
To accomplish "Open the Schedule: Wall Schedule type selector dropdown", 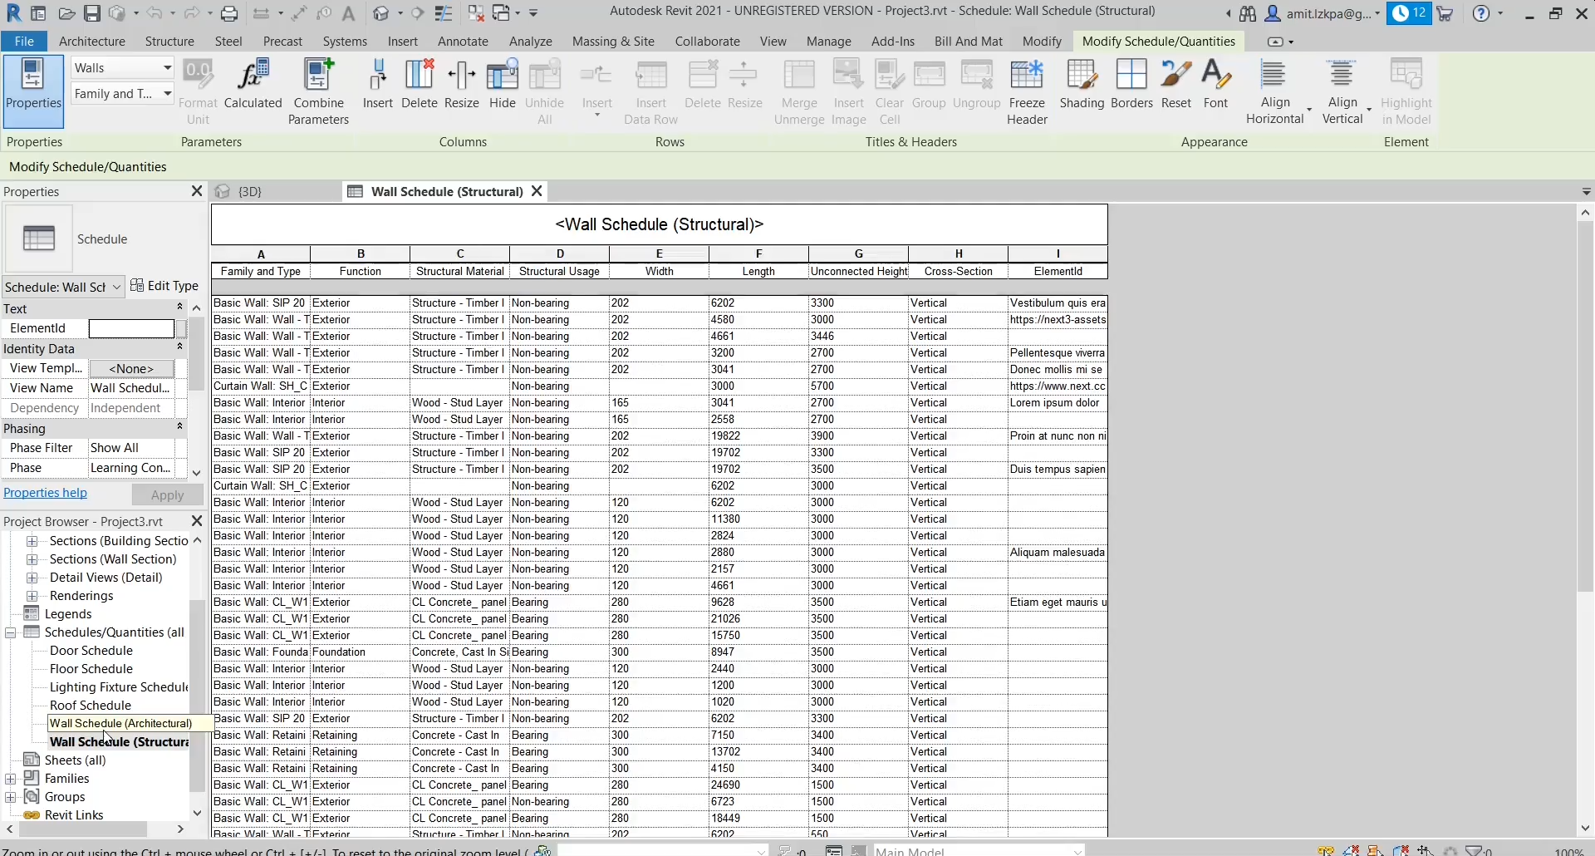I will tap(63, 287).
